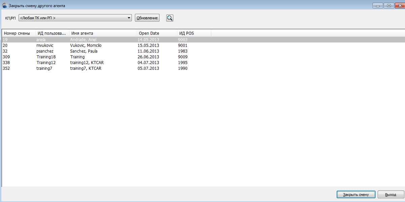Screen dimensions: 405x202
Task: Click the application icon in the title bar
Action: [x=4, y=6]
